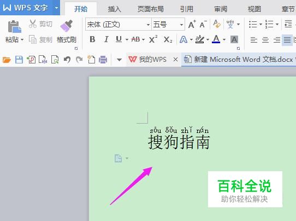This screenshot has width=296, height=221.
Task: Switch to the 插入 ribbon tab
Action: 114,9
